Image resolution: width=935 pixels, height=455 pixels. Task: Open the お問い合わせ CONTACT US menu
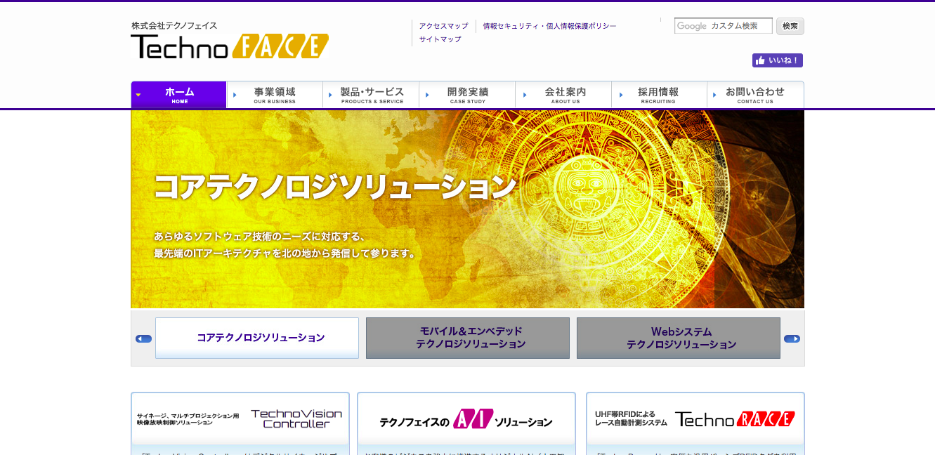coord(755,95)
